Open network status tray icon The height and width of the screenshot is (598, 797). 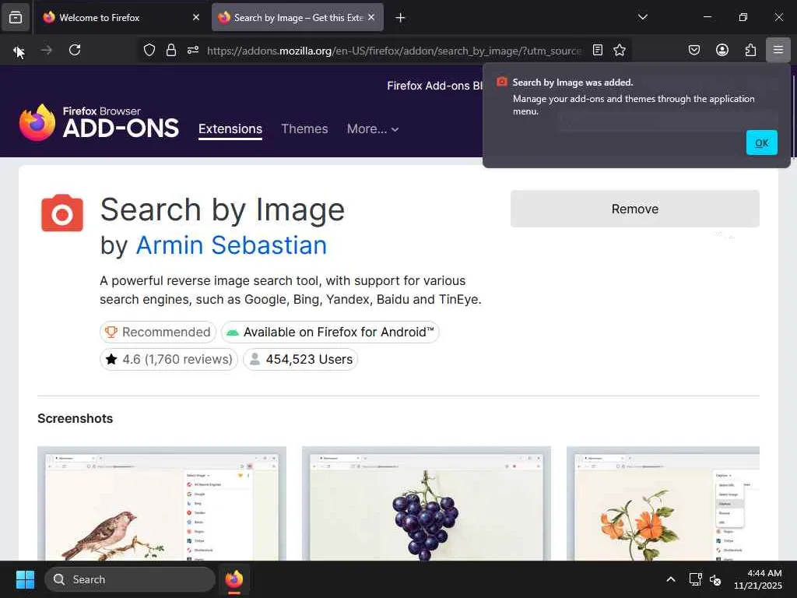695,579
